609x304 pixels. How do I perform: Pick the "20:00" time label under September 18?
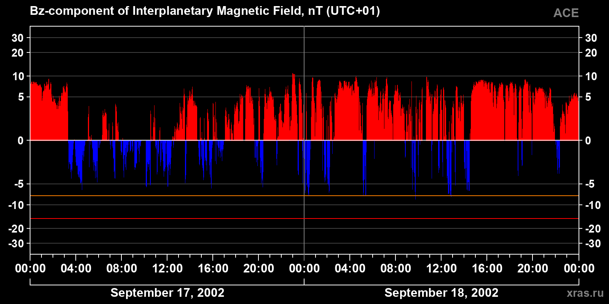pyautogui.click(x=533, y=268)
